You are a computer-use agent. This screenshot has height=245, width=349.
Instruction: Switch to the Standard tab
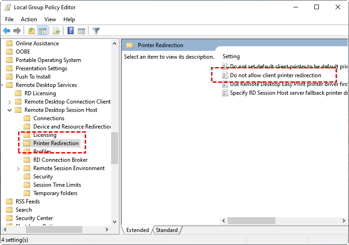[167, 230]
